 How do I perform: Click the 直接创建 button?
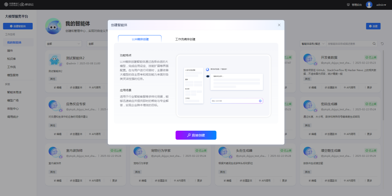click(x=196, y=135)
